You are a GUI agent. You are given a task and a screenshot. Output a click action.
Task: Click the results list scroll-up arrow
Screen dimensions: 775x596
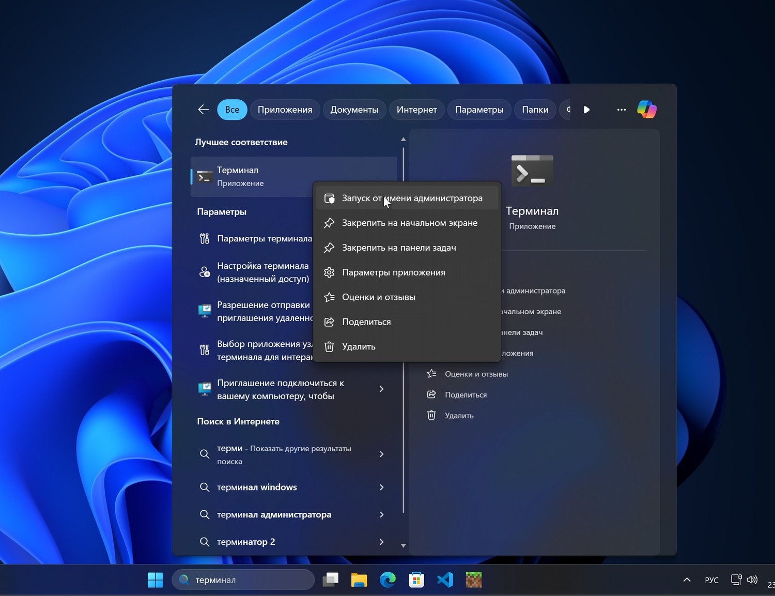point(404,139)
